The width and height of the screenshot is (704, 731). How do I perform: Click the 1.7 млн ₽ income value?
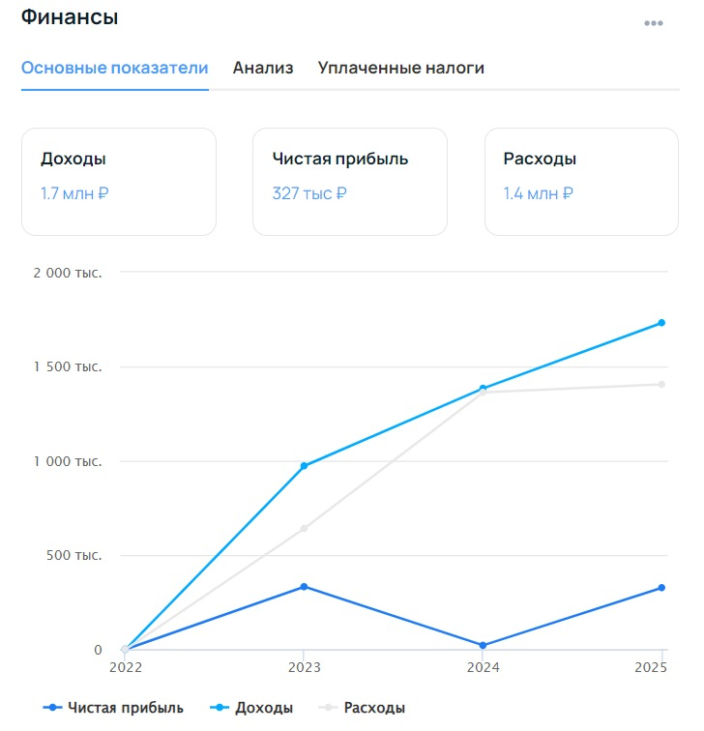[74, 193]
